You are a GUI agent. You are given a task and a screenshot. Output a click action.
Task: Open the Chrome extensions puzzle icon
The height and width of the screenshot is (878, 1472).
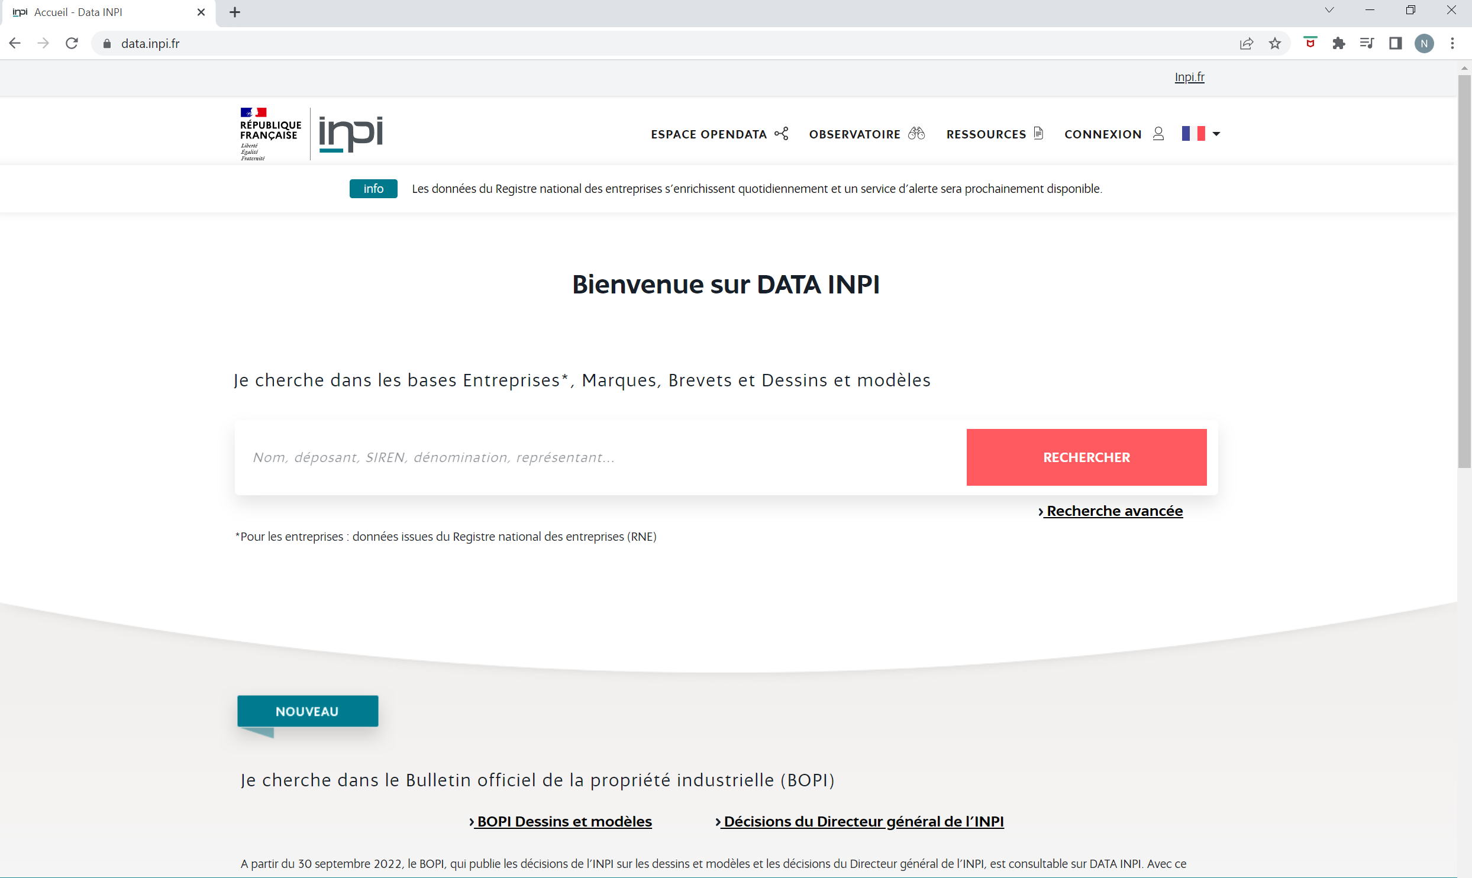[x=1339, y=43]
